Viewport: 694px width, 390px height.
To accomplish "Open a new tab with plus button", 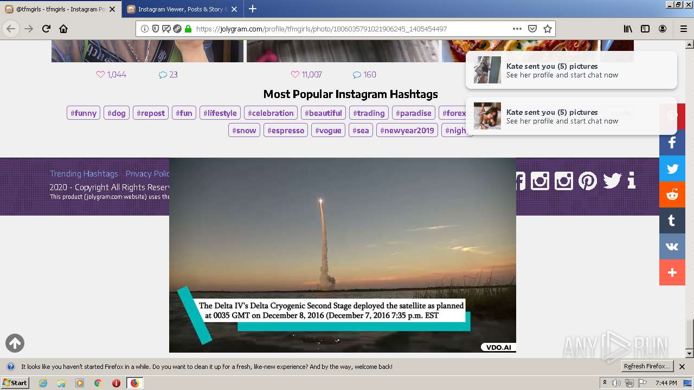I will pos(253,9).
